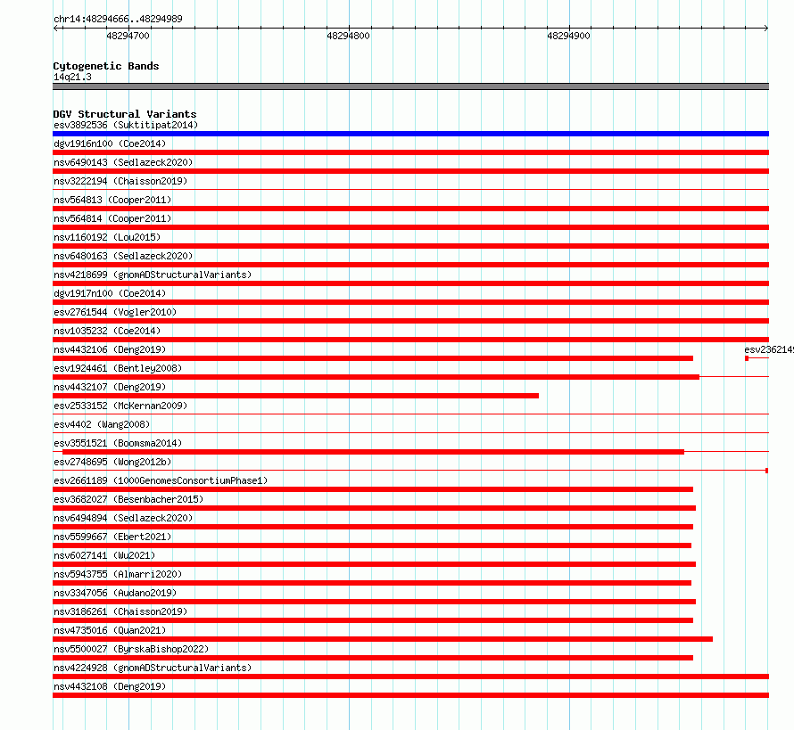Select esv3682027 (Besenbacher2015) label
The image size is (794, 730).
point(128,499)
